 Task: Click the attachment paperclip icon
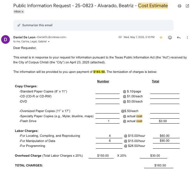click(x=120, y=37)
